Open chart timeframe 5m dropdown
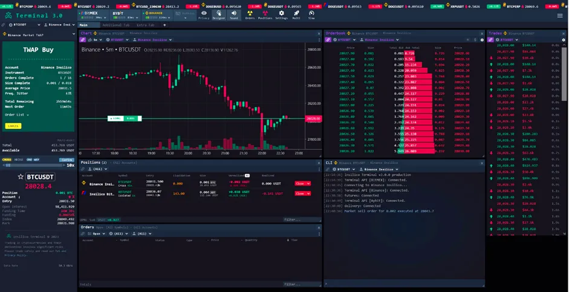 97,39
